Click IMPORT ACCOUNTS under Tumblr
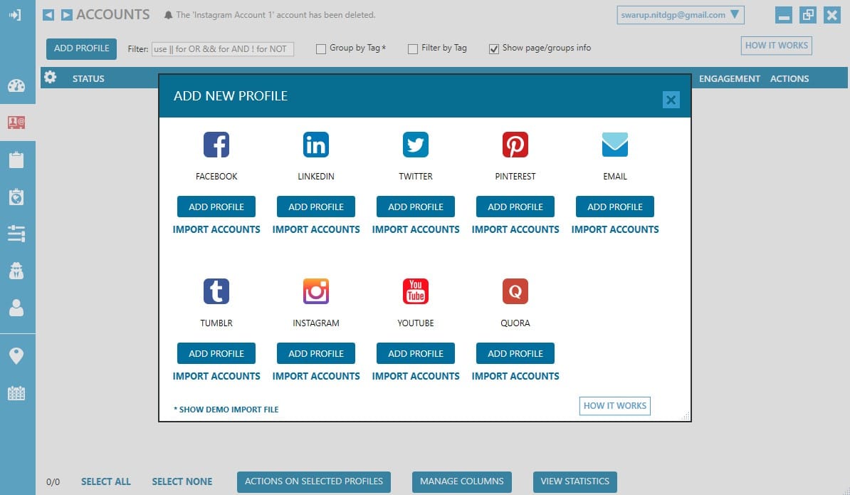This screenshot has width=850, height=495. point(216,376)
